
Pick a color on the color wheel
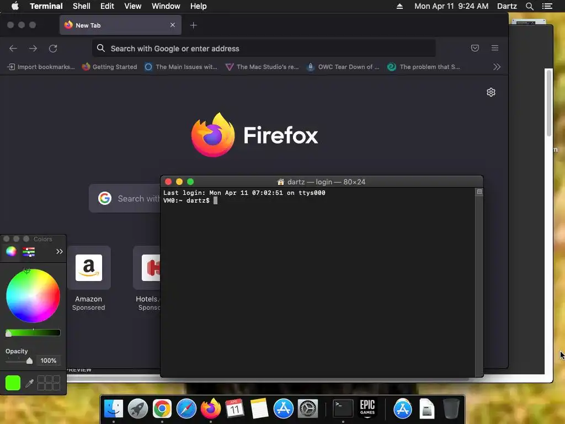pyautogui.click(x=33, y=296)
